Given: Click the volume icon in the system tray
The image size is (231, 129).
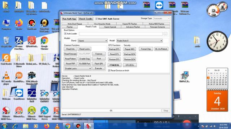Looking at the screenshot, I should tap(215, 126).
